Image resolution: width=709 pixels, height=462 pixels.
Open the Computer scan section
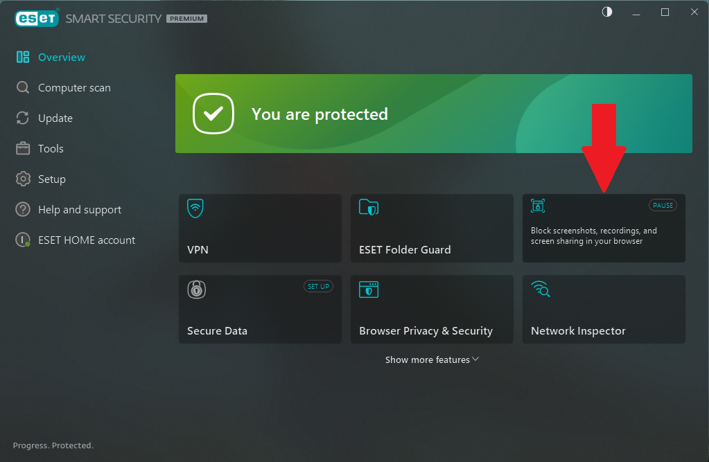point(74,88)
